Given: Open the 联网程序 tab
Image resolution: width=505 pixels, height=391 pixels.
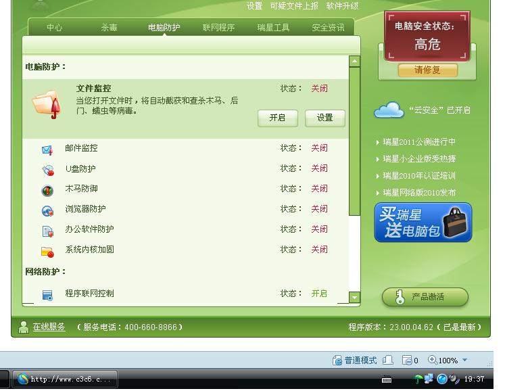Looking at the screenshot, I should pyautogui.click(x=218, y=28).
